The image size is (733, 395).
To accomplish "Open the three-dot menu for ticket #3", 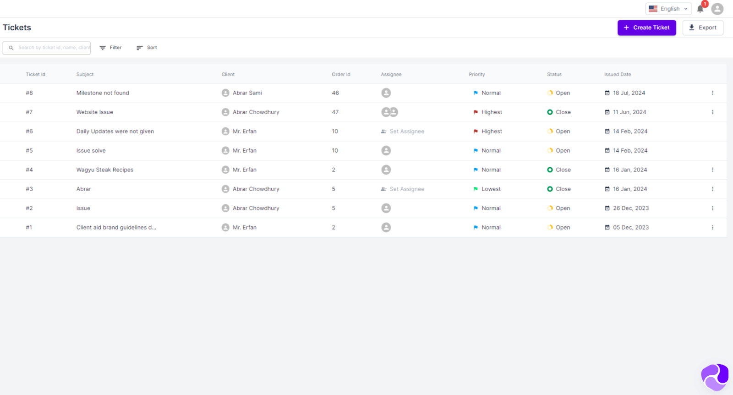I will coord(712,189).
